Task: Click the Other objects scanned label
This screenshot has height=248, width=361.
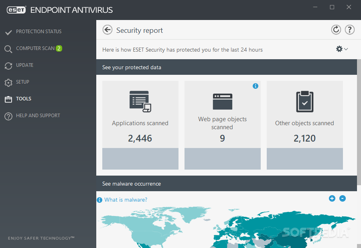Action: coord(304,123)
